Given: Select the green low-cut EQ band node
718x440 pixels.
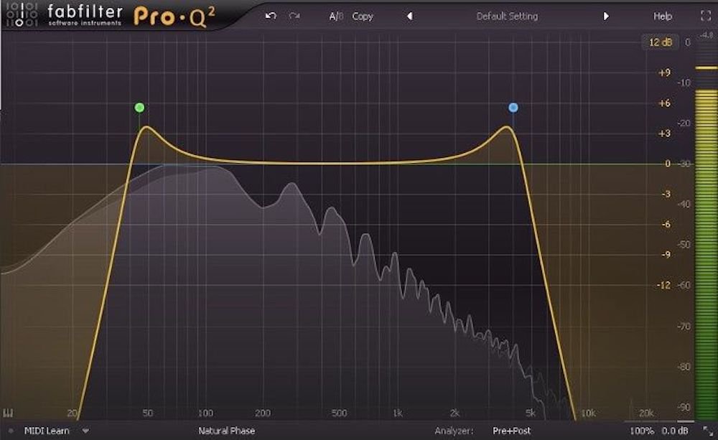Looking at the screenshot, I should point(139,108).
